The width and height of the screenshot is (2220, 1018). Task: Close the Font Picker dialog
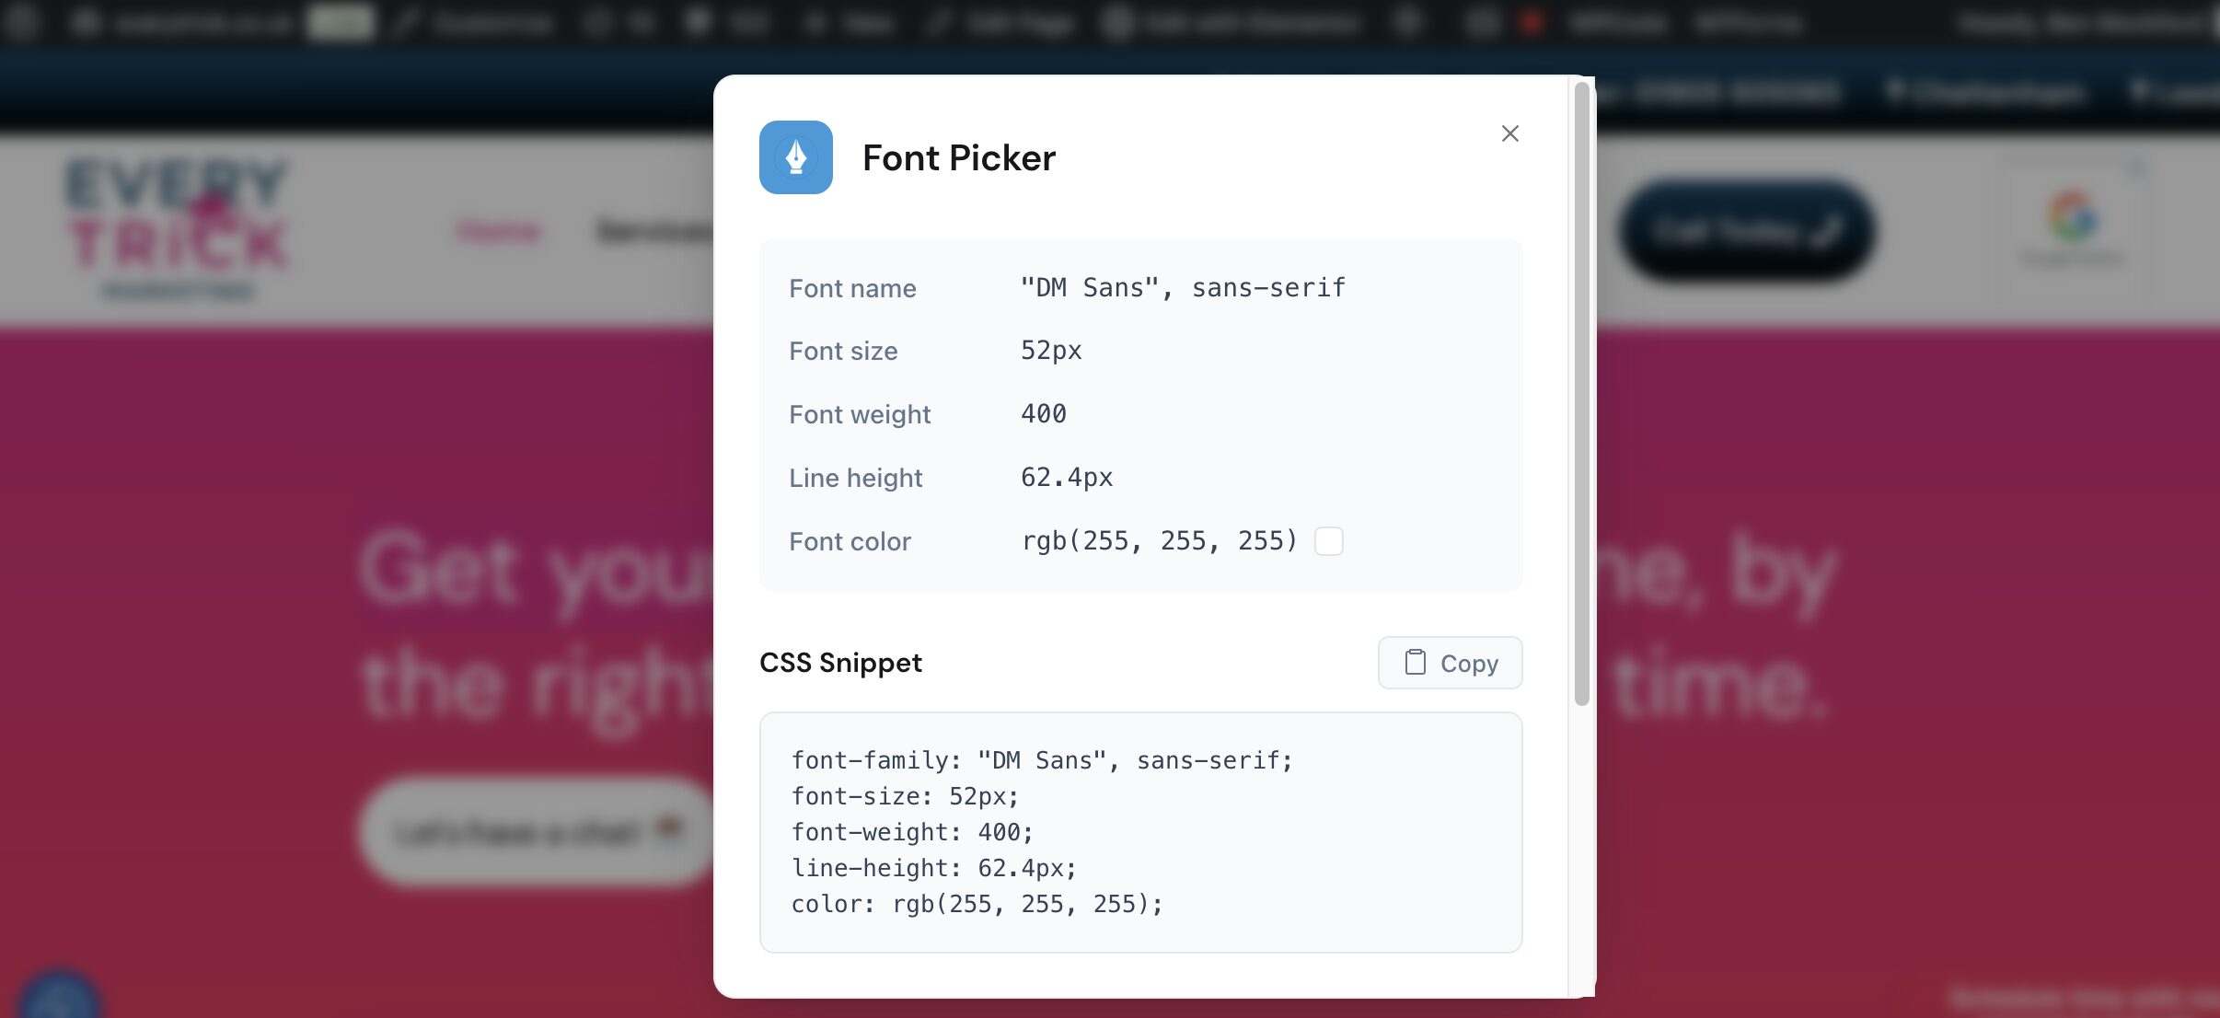(1509, 133)
